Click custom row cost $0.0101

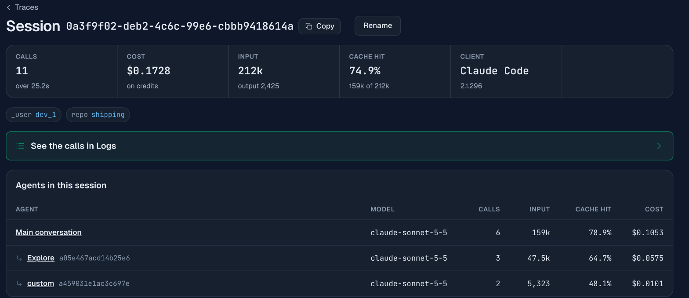[x=647, y=283]
